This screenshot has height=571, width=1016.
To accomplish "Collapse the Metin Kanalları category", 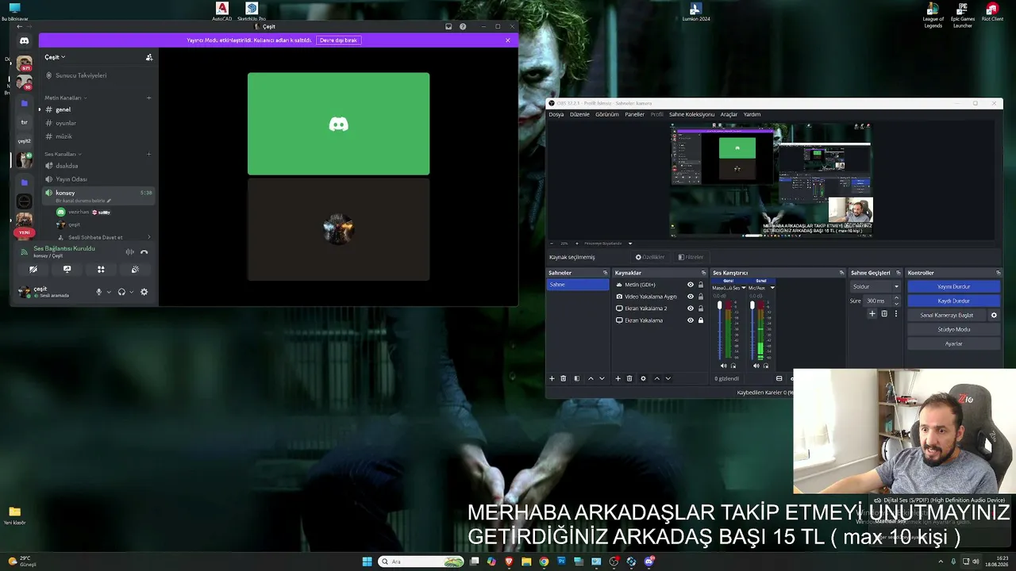I will coord(65,98).
